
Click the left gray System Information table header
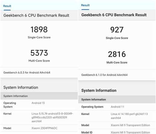(39, 96)
